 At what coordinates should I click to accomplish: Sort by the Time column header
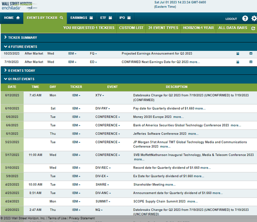tap(35, 87)
